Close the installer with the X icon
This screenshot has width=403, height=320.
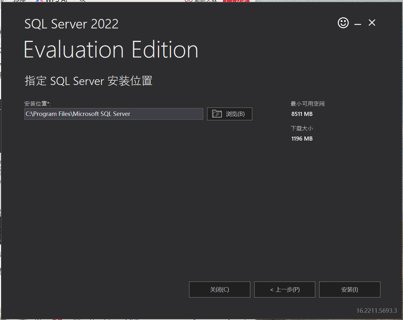click(372, 23)
